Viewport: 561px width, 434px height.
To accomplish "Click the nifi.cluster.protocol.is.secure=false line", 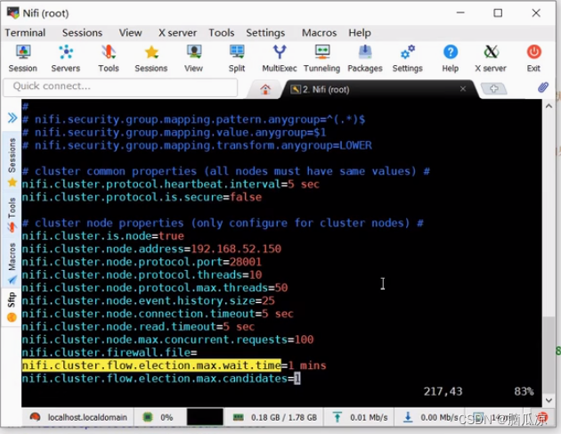I will pyautogui.click(x=142, y=197).
